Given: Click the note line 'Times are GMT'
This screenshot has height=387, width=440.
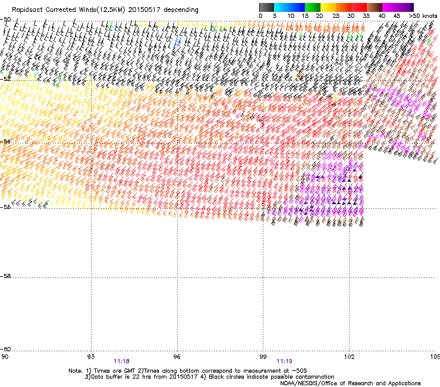Looking at the screenshot, I should coord(115,371).
